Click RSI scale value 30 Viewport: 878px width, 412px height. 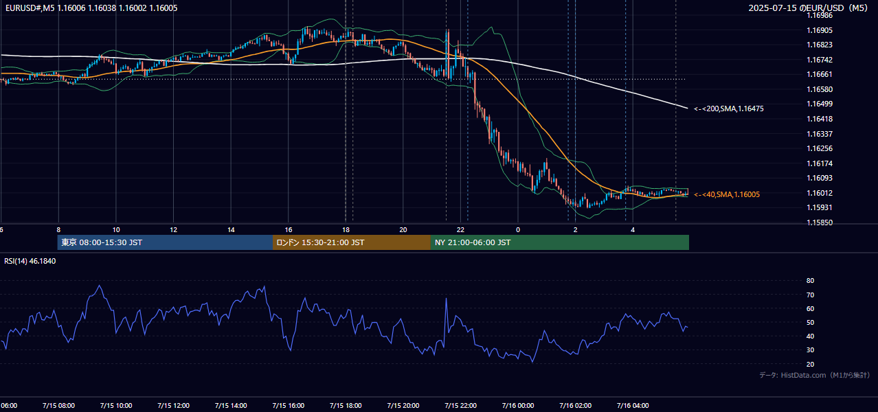(x=810, y=350)
